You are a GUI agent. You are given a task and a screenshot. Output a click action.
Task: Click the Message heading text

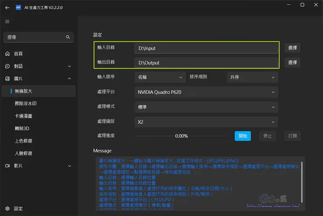point(102,151)
